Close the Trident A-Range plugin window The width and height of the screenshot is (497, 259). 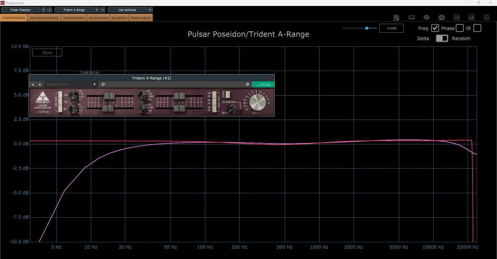point(270,78)
